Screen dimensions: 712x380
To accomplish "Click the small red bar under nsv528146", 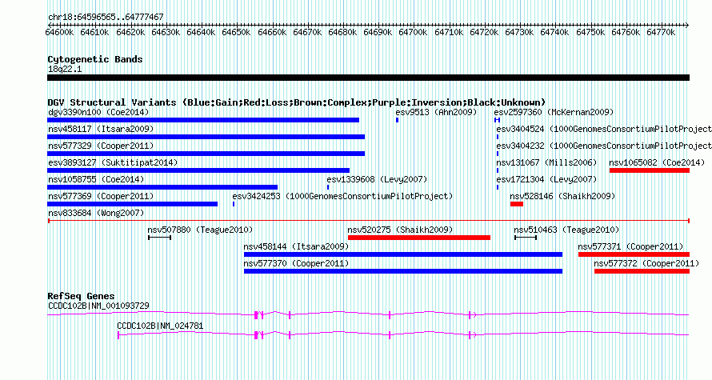I will [x=517, y=204].
